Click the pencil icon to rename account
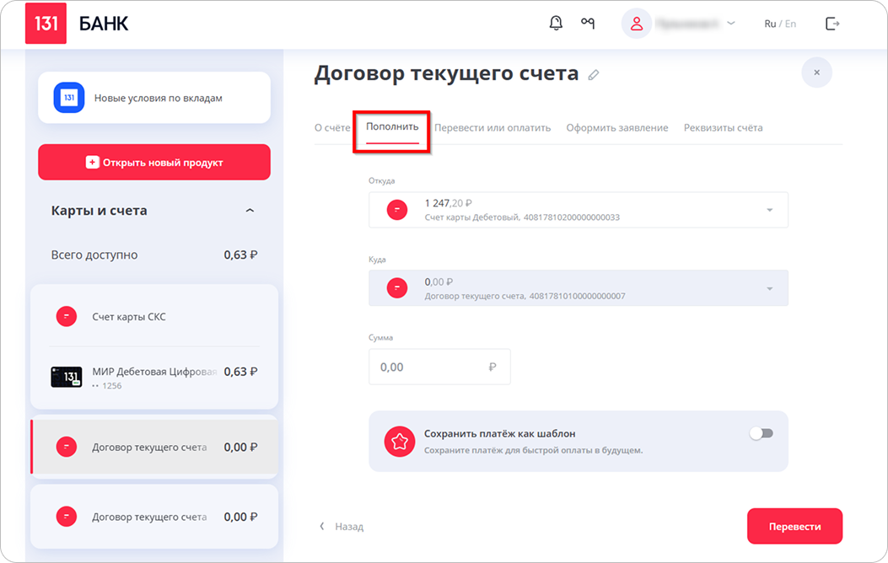The width and height of the screenshot is (888, 563). (594, 75)
